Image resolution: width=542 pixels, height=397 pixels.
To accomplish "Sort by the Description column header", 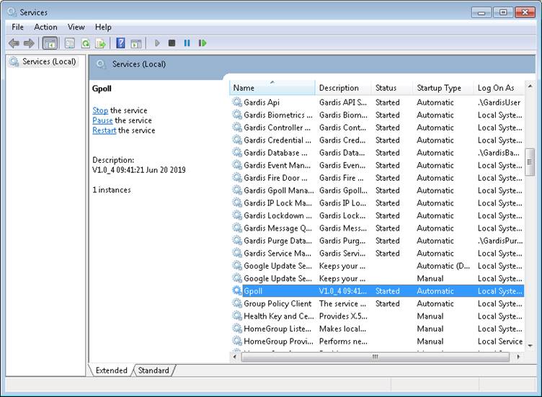I will 343,88.
